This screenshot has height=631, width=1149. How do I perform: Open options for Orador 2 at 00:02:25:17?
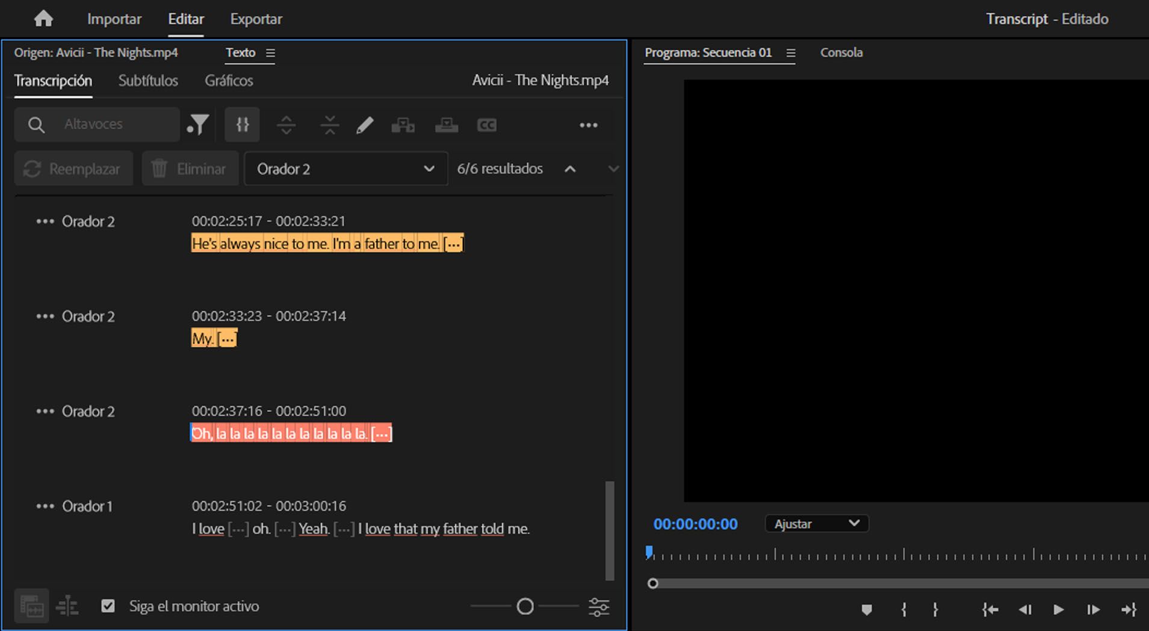(x=45, y=222)
